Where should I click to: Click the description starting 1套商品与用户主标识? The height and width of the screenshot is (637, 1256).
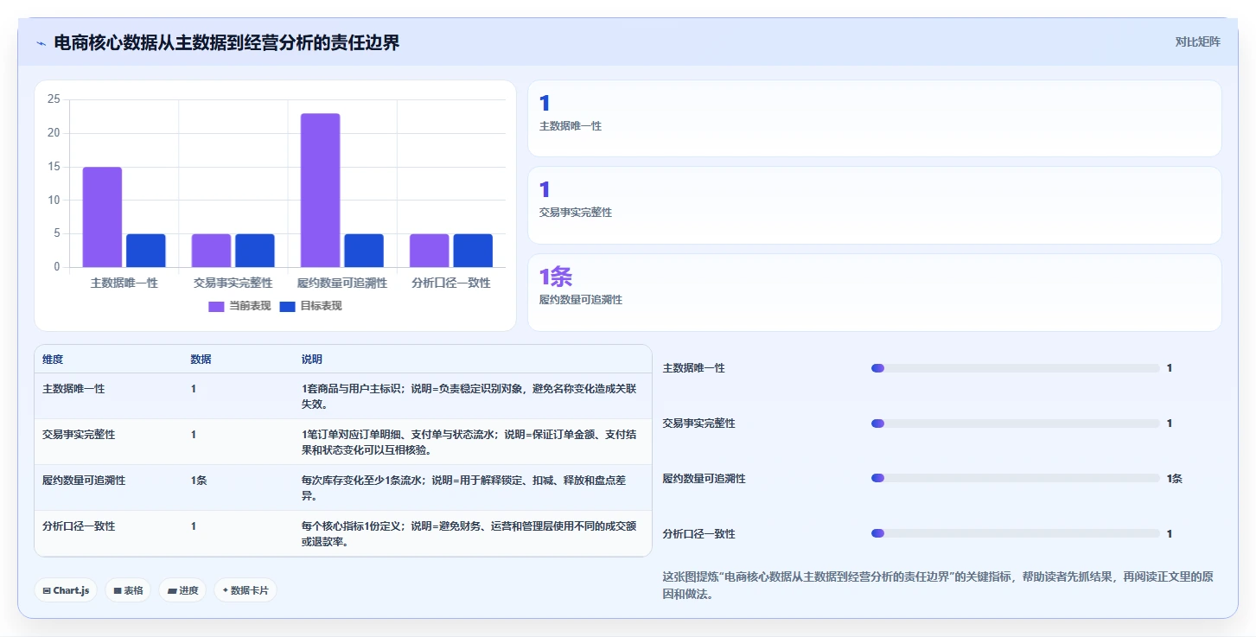point(469,396)
